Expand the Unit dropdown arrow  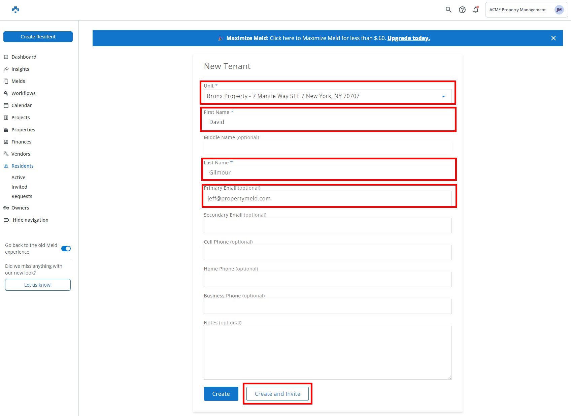click(x=443, y=96)
